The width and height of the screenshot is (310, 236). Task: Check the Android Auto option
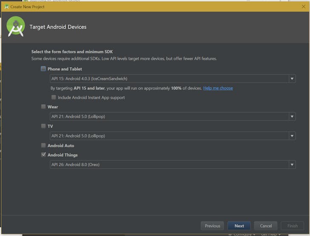tap(43, 145)
